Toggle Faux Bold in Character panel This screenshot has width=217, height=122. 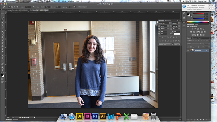click(x=160, y=37)
